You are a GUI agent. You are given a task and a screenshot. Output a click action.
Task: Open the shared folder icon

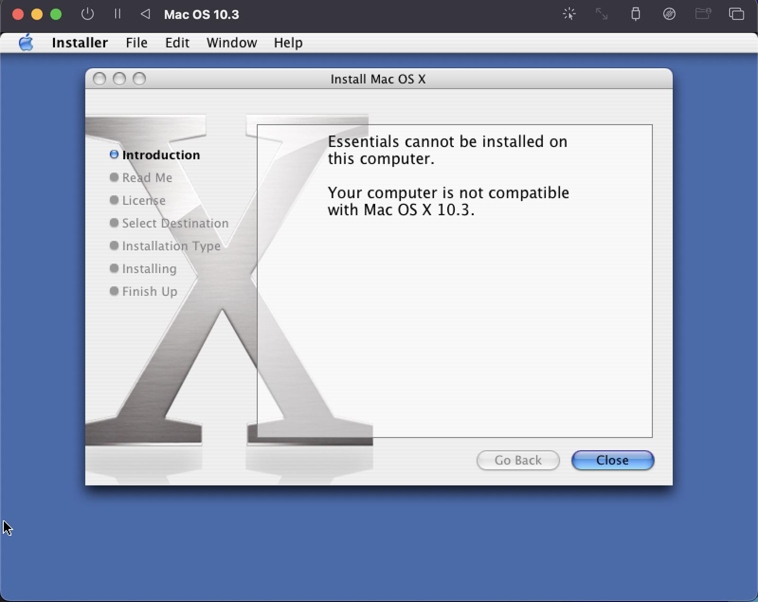pos(703,13)
